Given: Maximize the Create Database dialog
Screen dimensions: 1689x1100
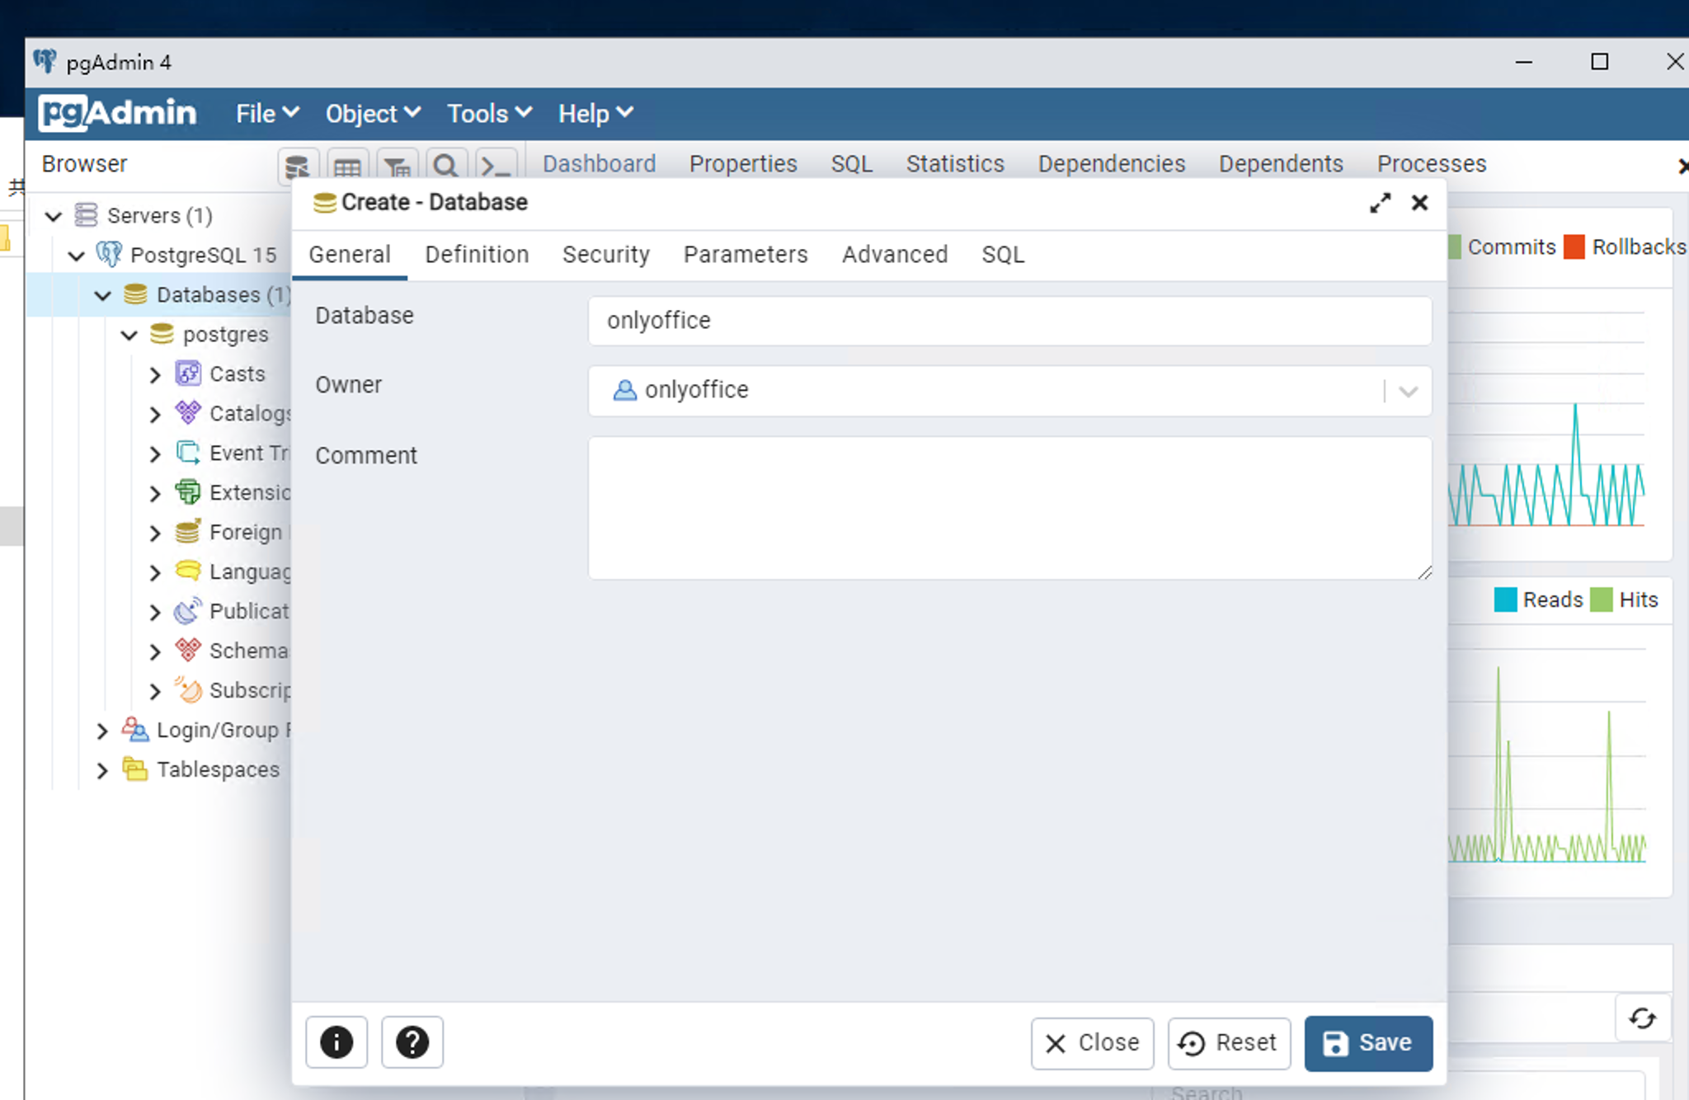Looking at the screenshot, I should (1380, 203).
